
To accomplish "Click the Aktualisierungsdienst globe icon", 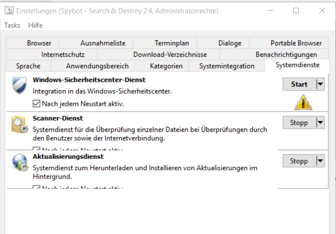I will click(20, 163).
